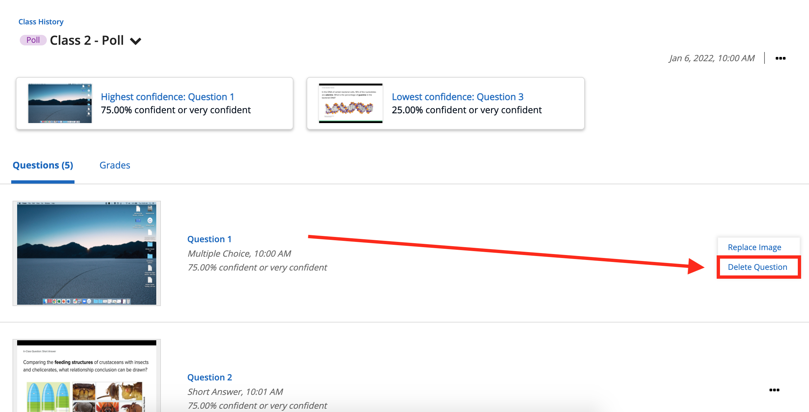Expand the Class 2 - Poll dropdown
Image resolution: width=809 pixels, height=412 pixels.
point(135,40)
